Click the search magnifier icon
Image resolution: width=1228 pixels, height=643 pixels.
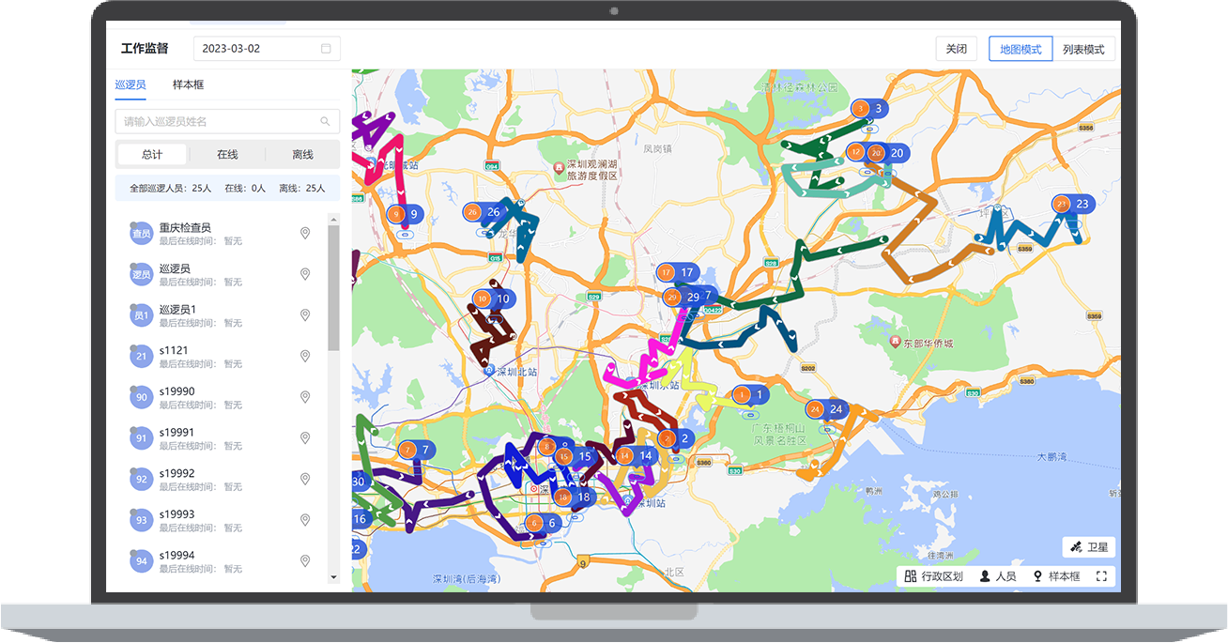325,121
